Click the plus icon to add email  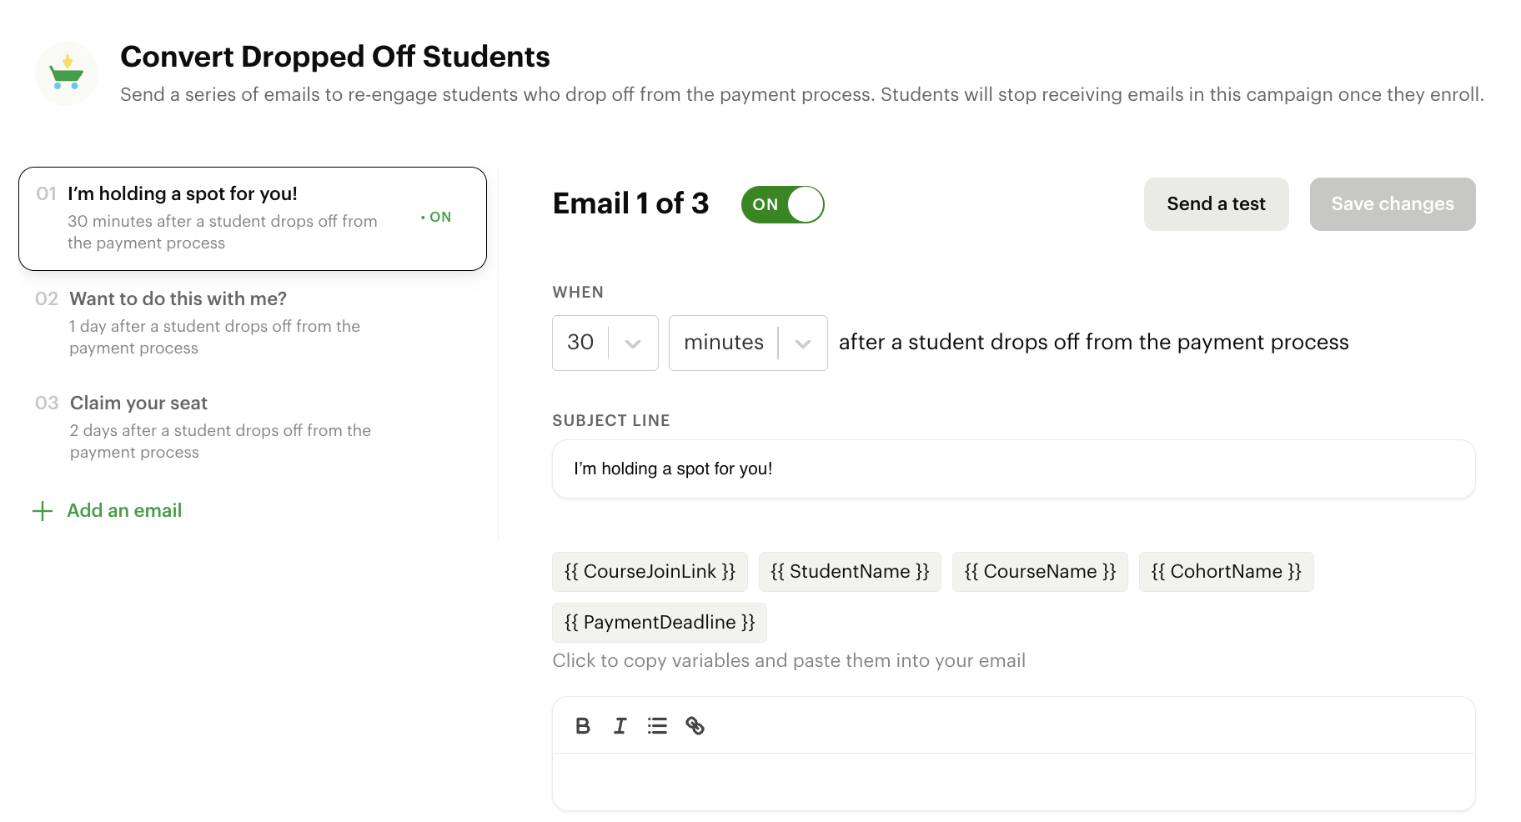tap(43, 511)
